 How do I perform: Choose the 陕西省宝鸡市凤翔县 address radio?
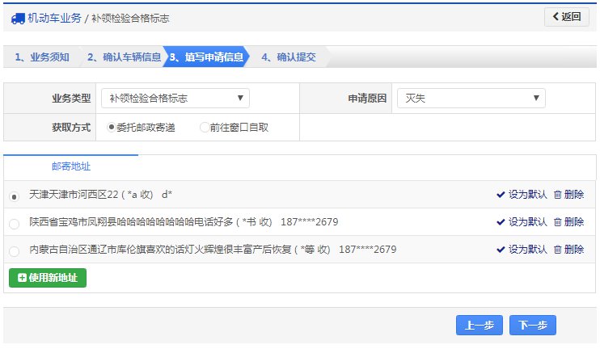14,223
